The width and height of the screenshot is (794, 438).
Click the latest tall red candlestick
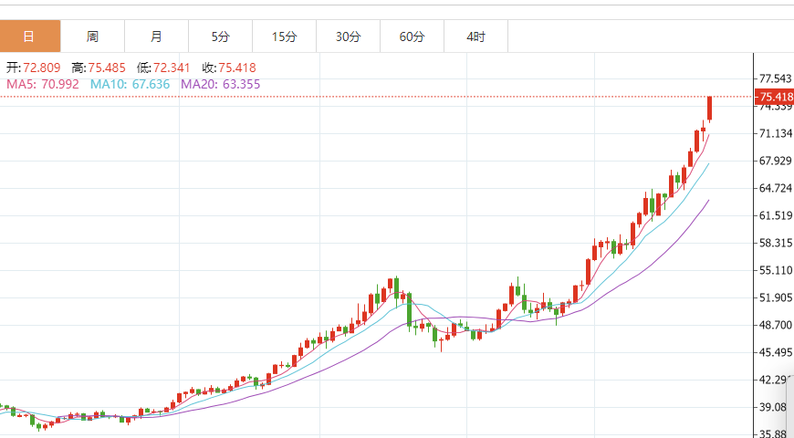point(709,108)
